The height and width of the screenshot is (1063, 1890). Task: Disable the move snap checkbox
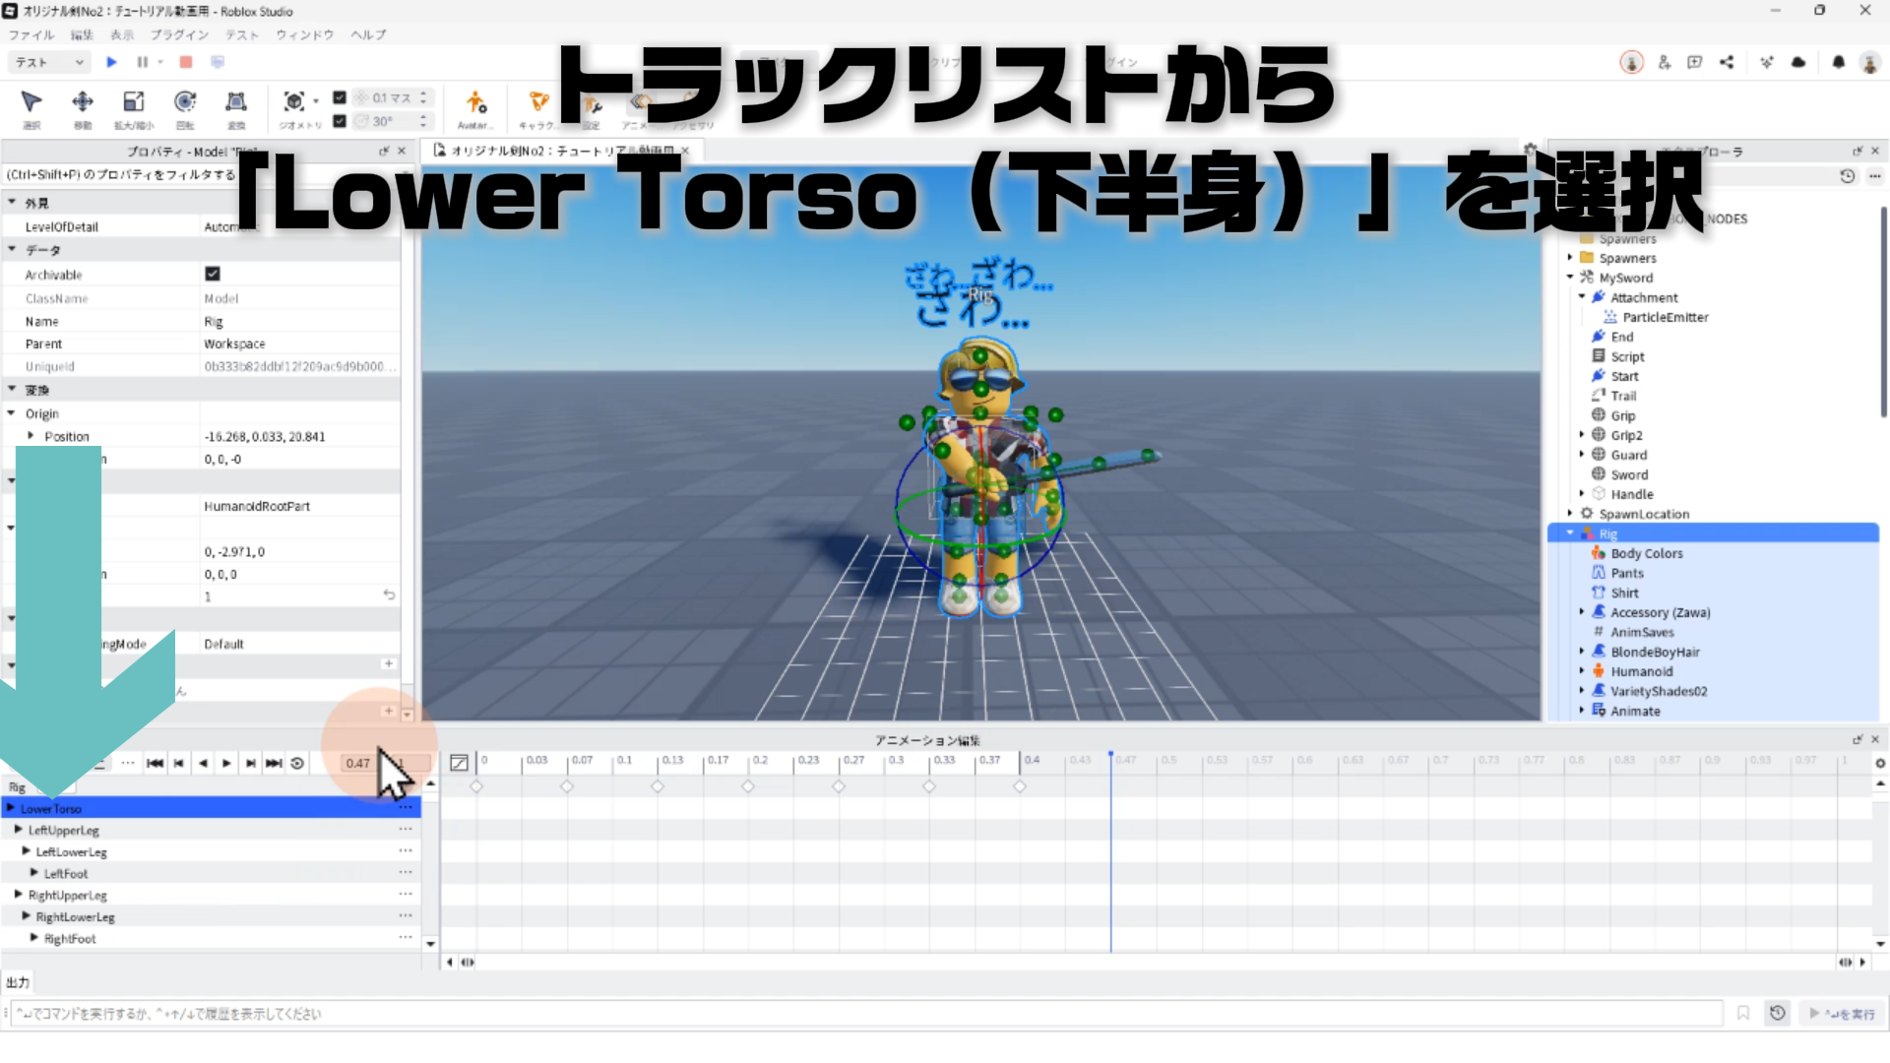340,97
